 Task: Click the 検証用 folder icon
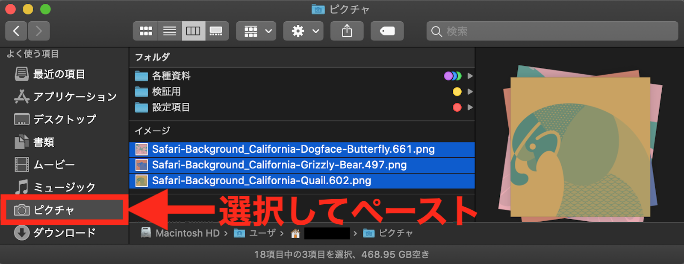coord(142,92)
